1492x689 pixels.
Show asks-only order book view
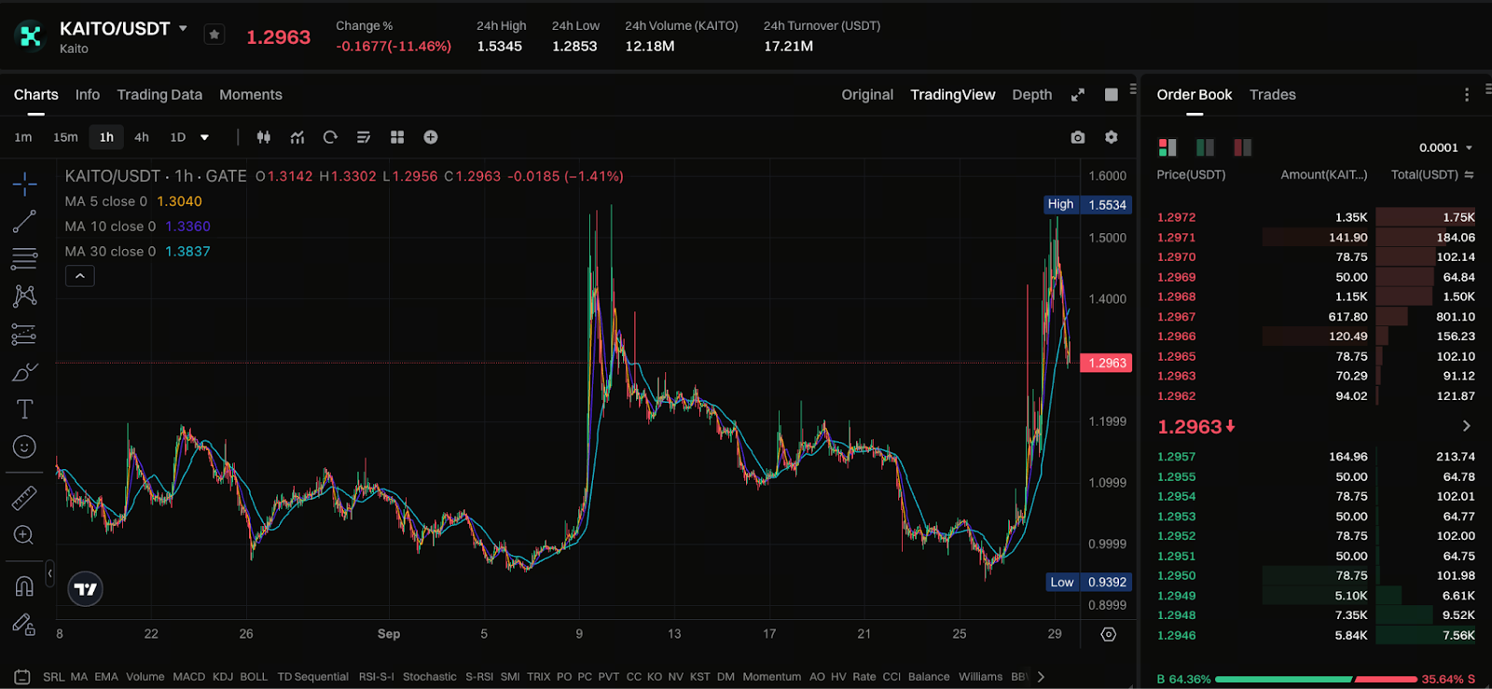[x=1242, y=147]
